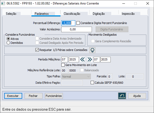Click the Considera Funcionários group label
Screen dimensions: 154x113
click(20, 35)
